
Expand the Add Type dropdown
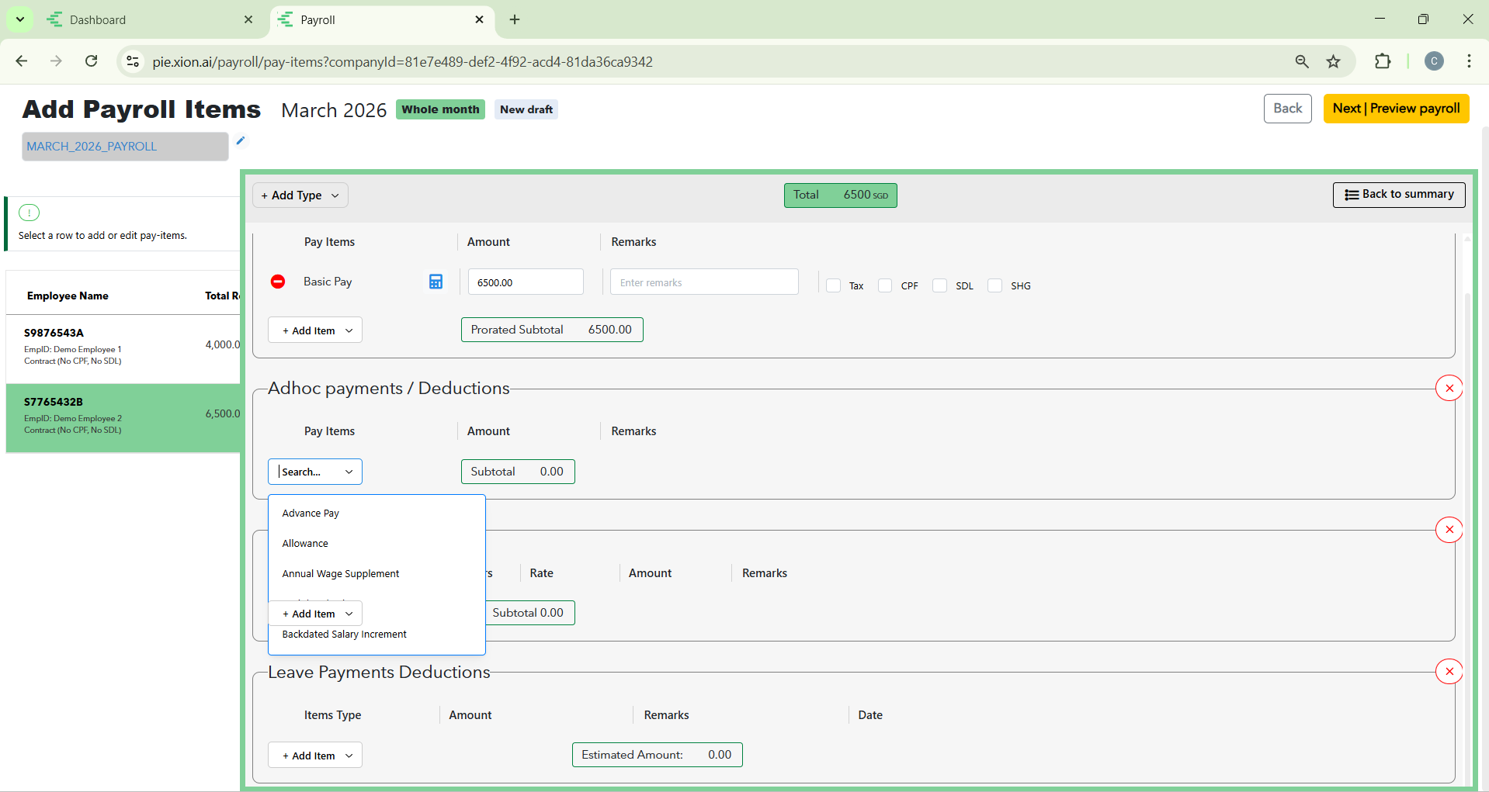coord(300,195)
